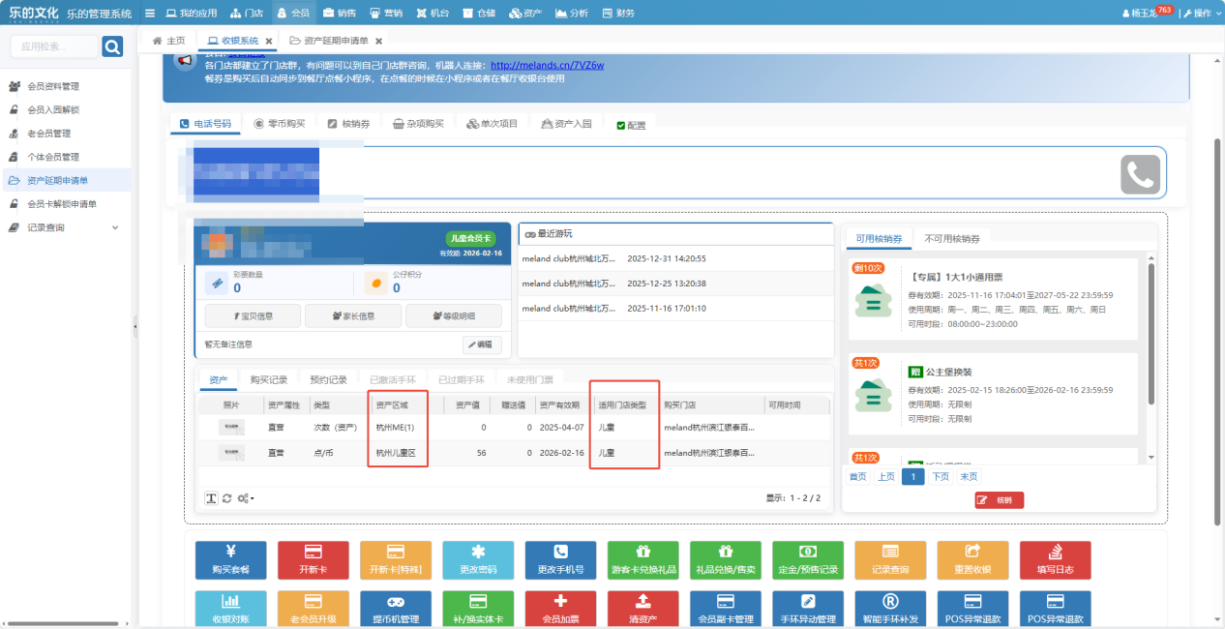Image resolution: width=1225 pixels, height=629 pixels.
Task: Click the refresh icon below the asset table
Action: (x=226, y=498)
